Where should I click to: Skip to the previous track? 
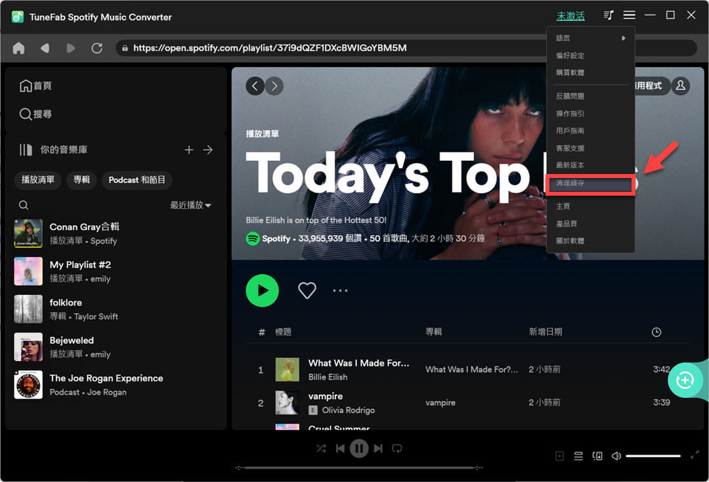pos(341,449)
